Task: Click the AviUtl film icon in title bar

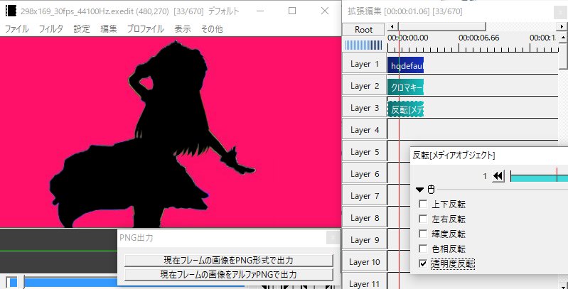Action: (11, 11)
